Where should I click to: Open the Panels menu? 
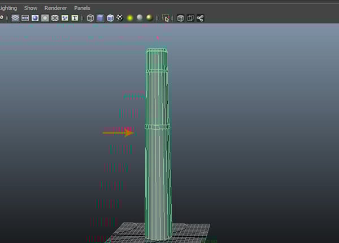(x=82, y=8)
